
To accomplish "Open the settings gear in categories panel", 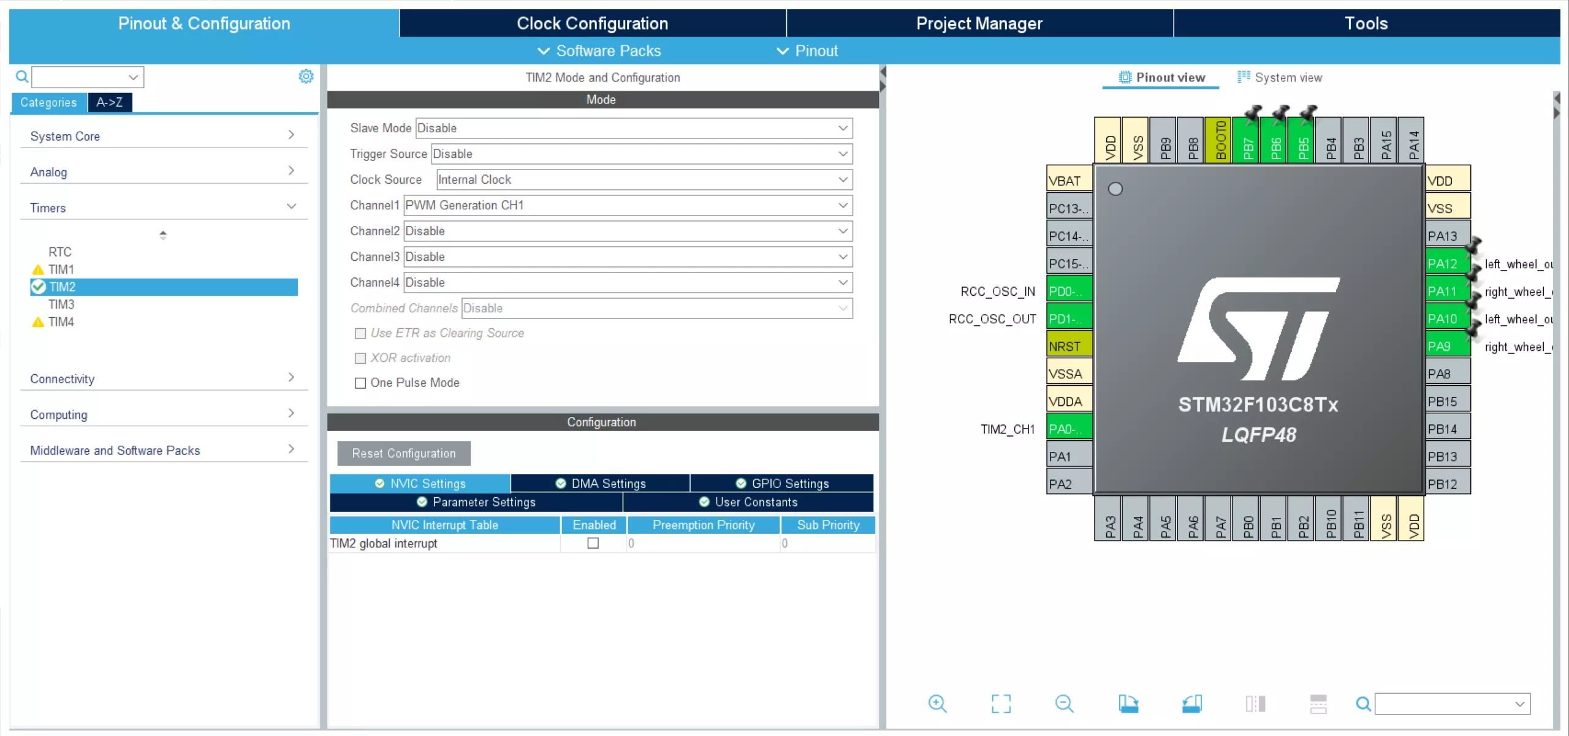I will (306, 77).
